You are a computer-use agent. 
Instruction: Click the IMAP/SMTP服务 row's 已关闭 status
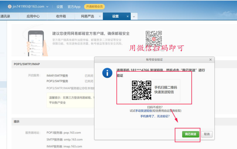[x=89, y=76]
